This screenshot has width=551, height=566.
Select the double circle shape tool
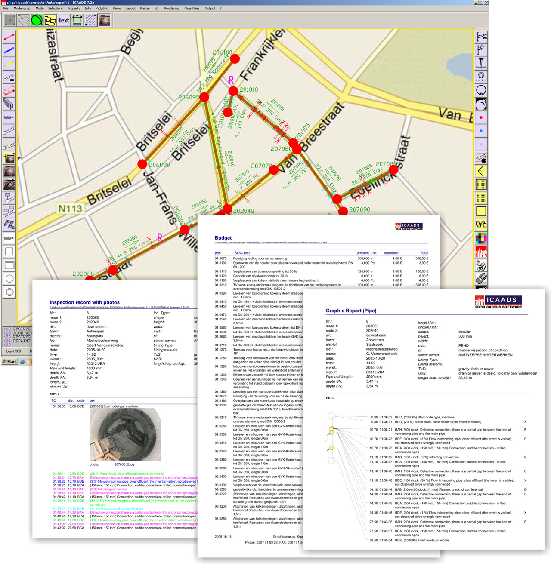click(x=9, y=292)
